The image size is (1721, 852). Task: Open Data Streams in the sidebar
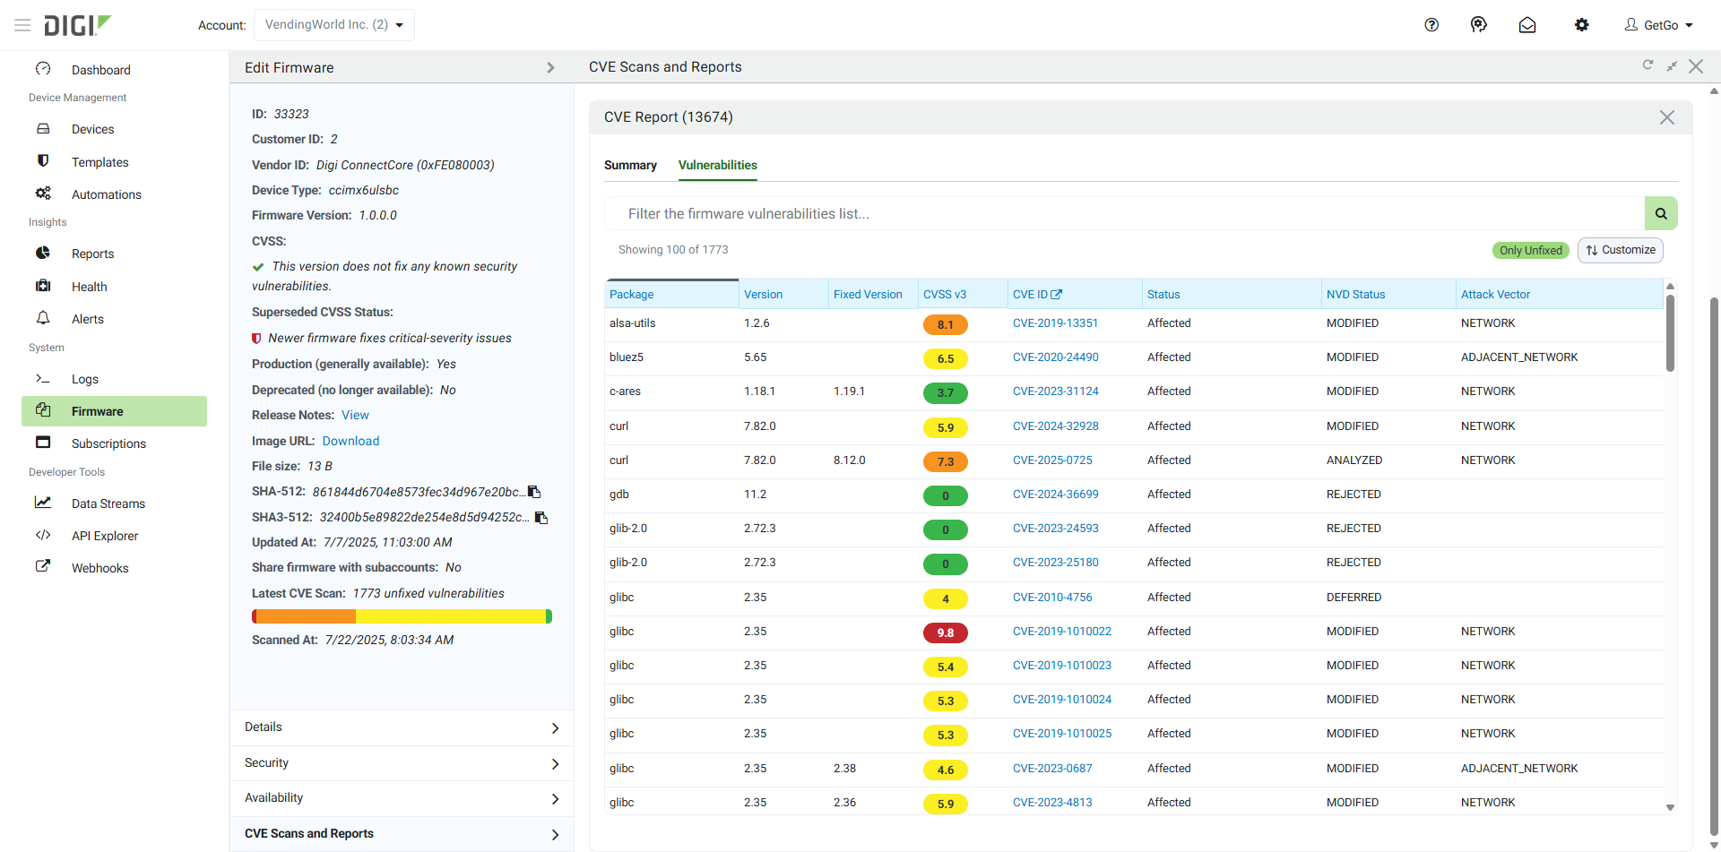(x=108, y=503)
